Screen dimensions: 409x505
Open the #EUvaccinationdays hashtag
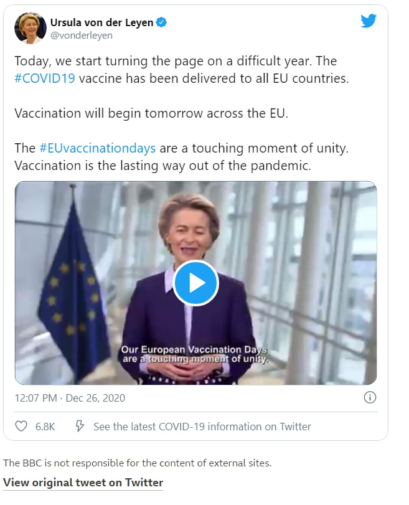98,149
